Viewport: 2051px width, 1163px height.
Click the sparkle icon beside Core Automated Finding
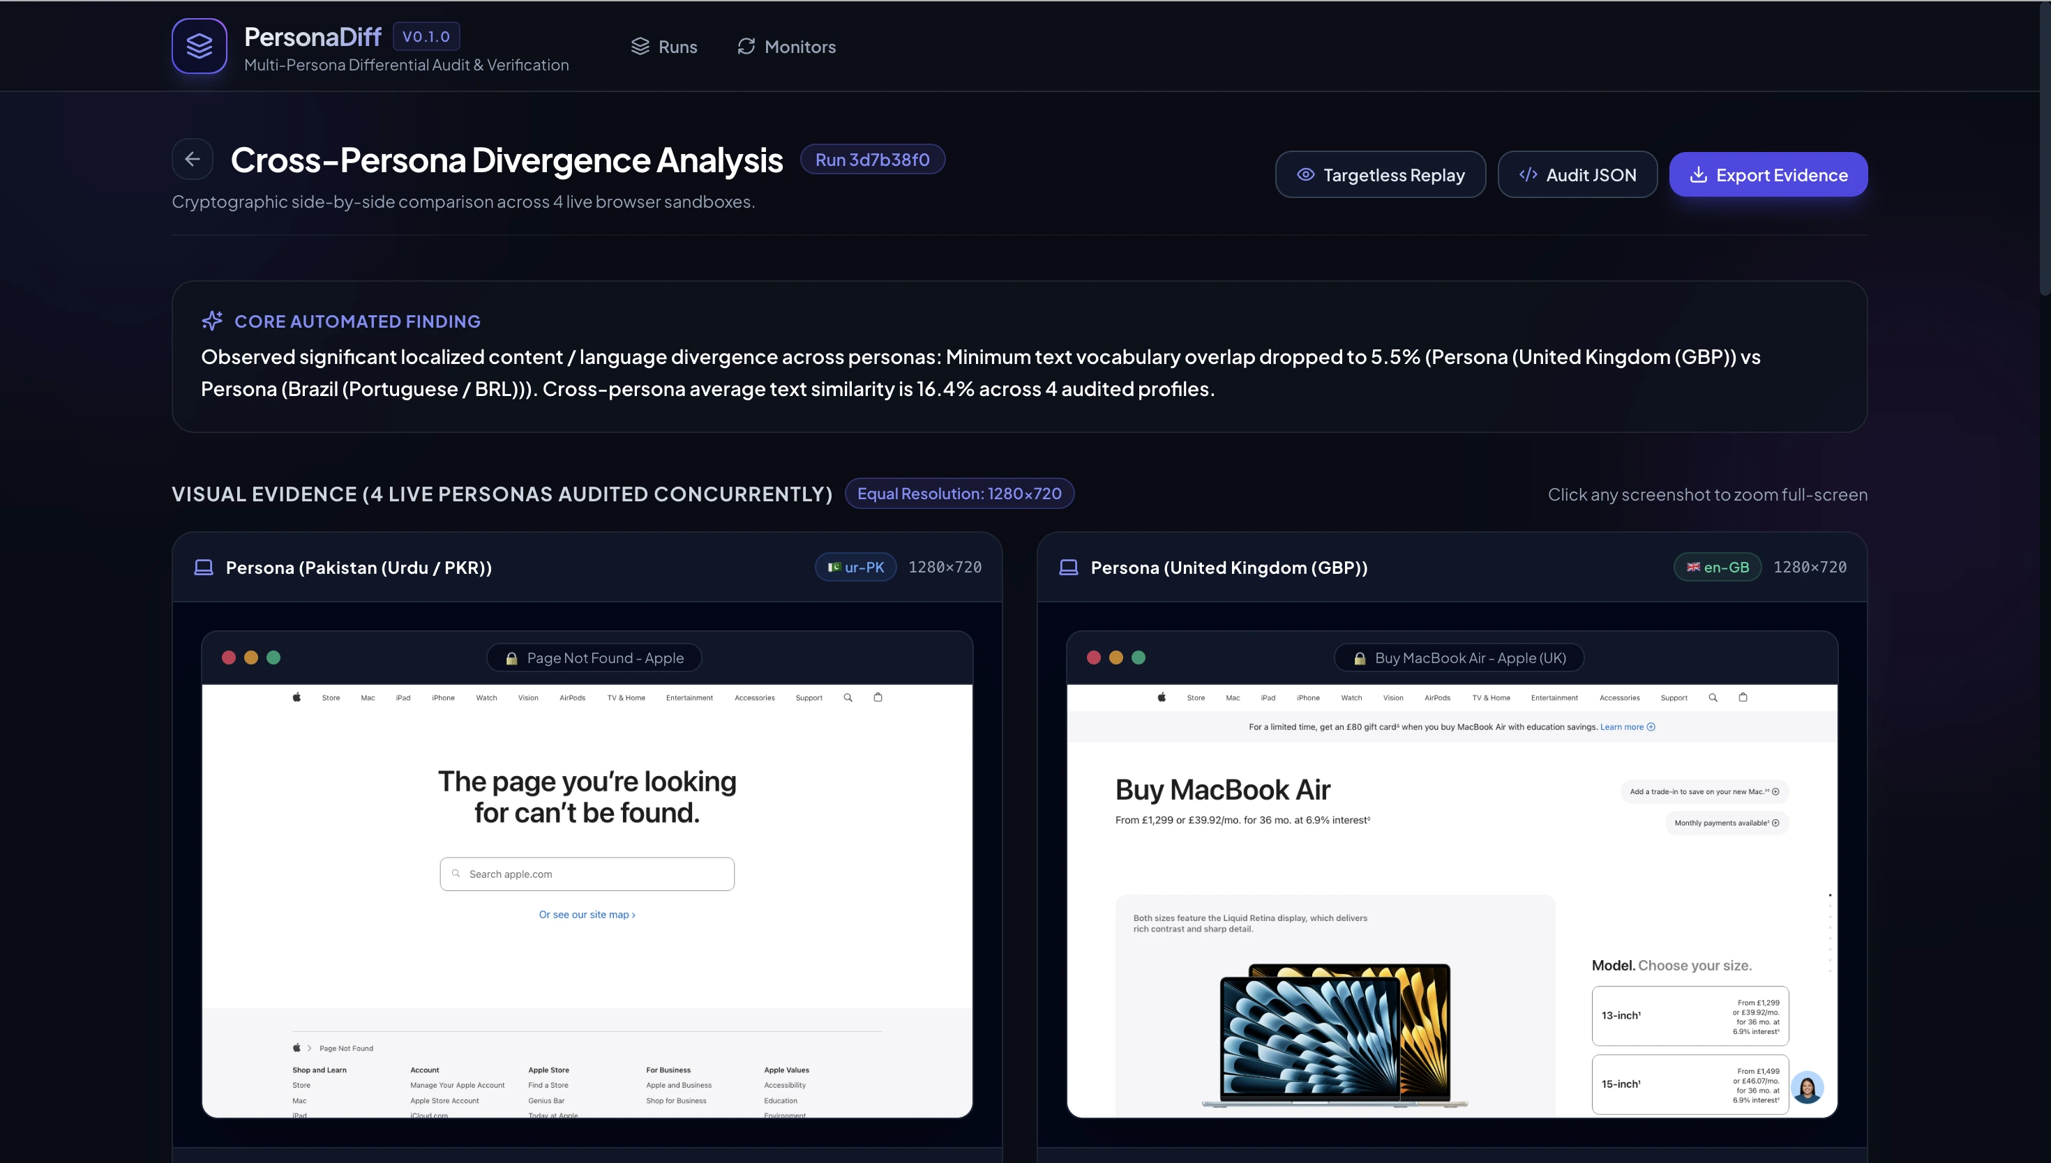[x=212, y=320]
